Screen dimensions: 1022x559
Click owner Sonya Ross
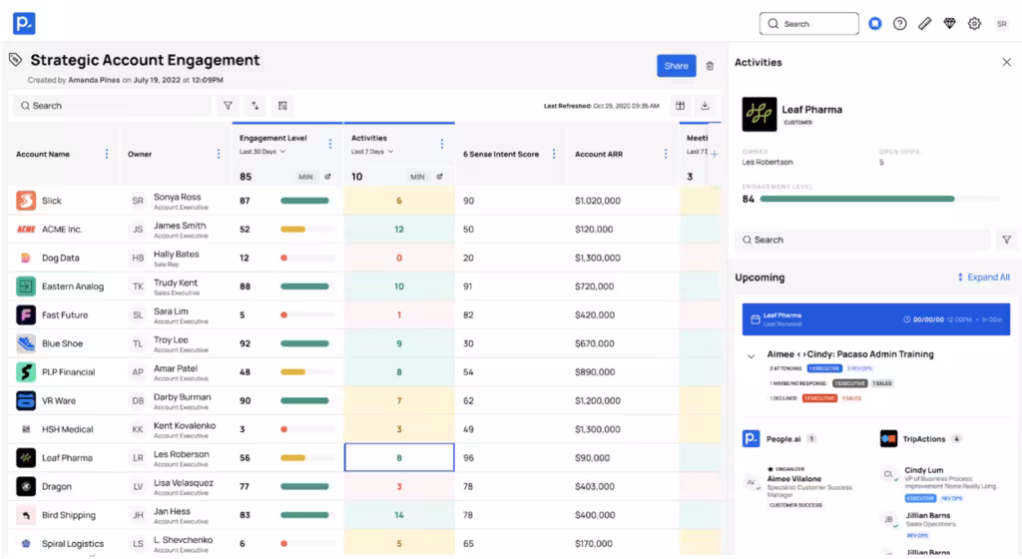178,197
